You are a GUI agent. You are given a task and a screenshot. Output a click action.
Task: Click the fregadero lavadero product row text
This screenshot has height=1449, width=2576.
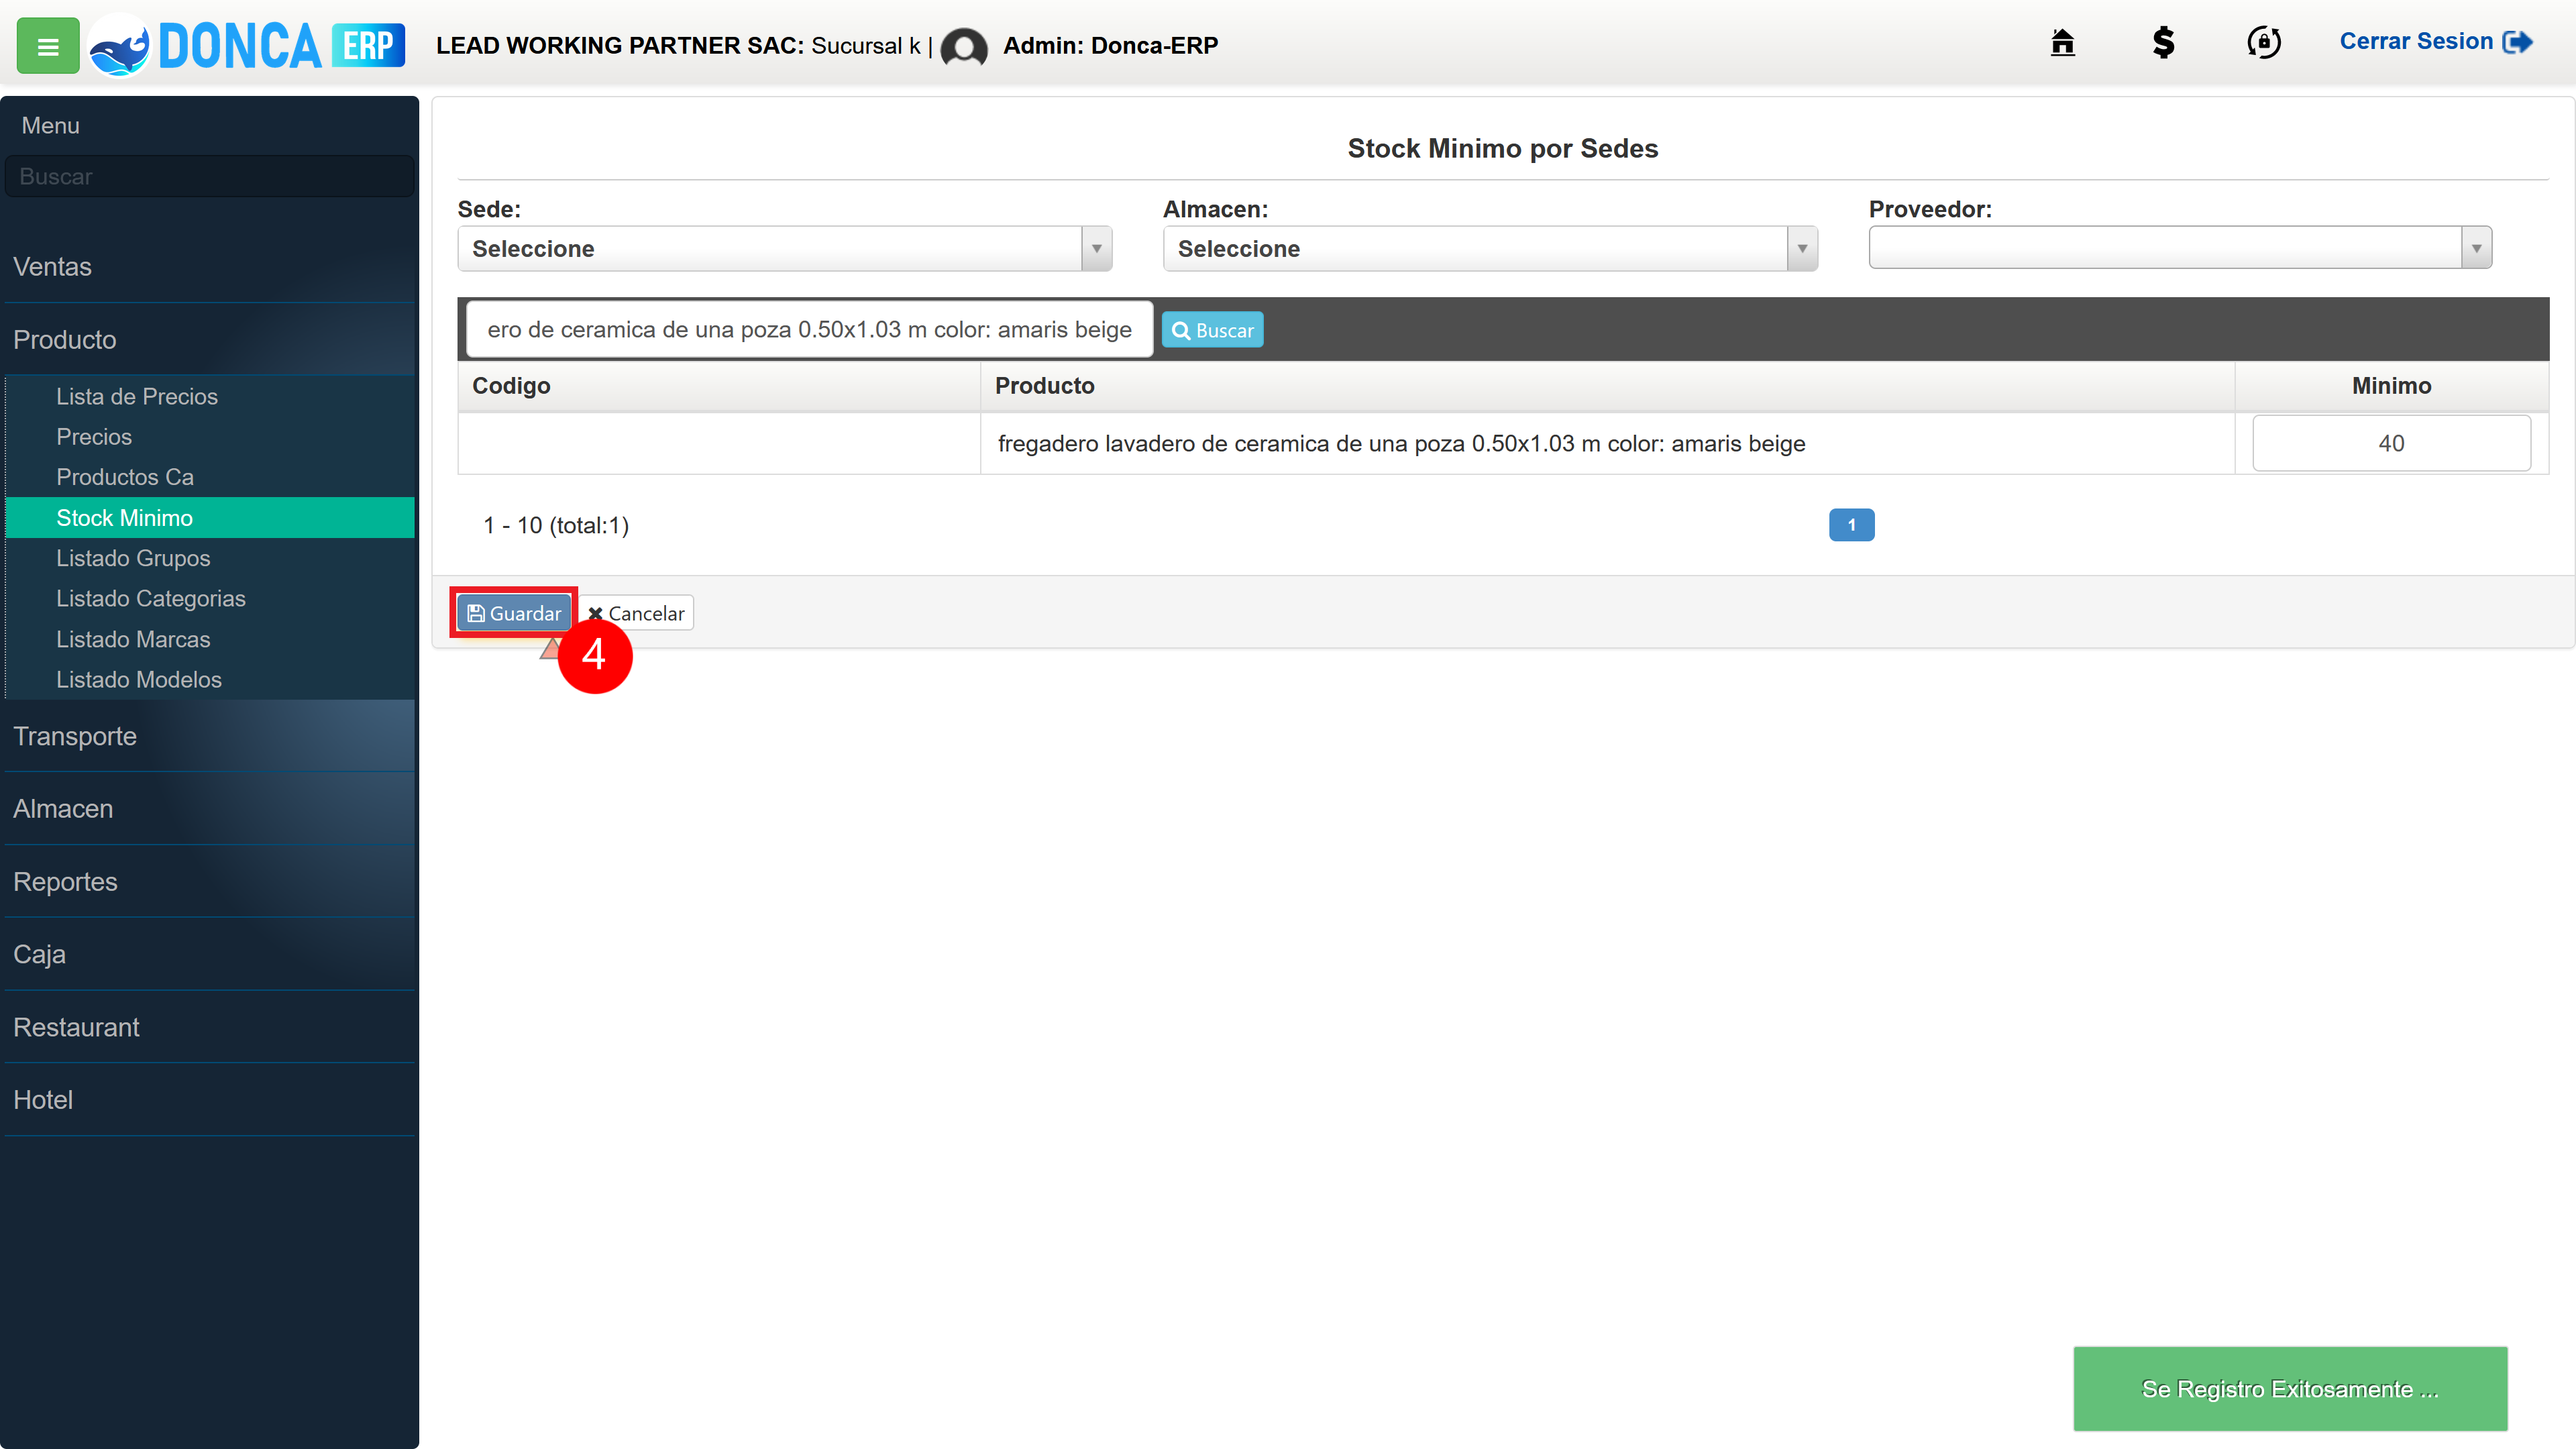[1401, 443]
